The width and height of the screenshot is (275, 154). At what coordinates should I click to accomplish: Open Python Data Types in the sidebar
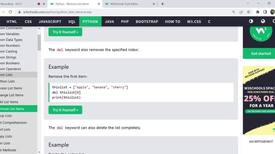tap(18, 40)
